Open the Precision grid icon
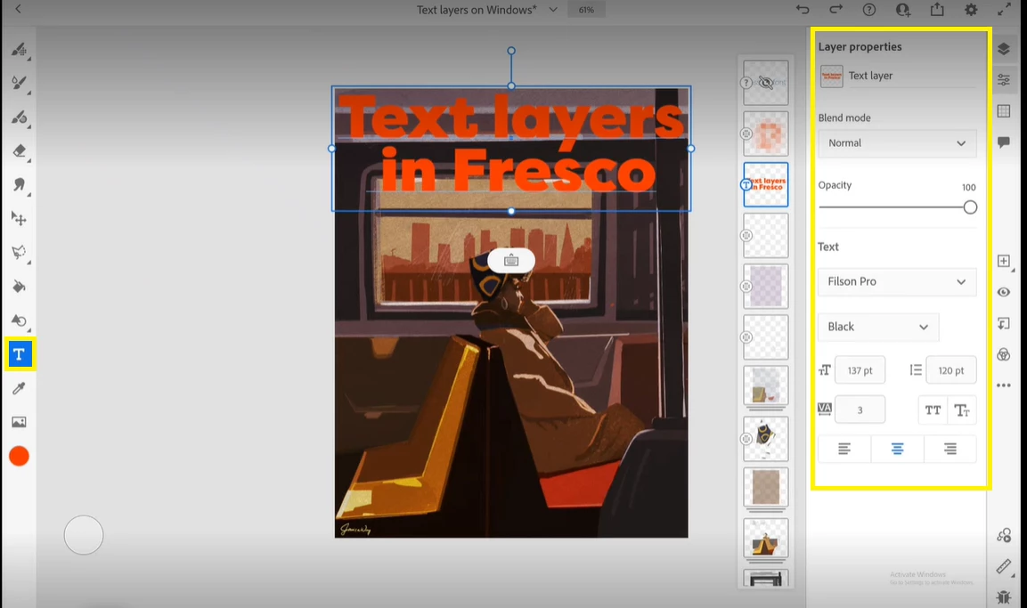This screenshot has height=608, width=1027. (x=1004, y=110)
